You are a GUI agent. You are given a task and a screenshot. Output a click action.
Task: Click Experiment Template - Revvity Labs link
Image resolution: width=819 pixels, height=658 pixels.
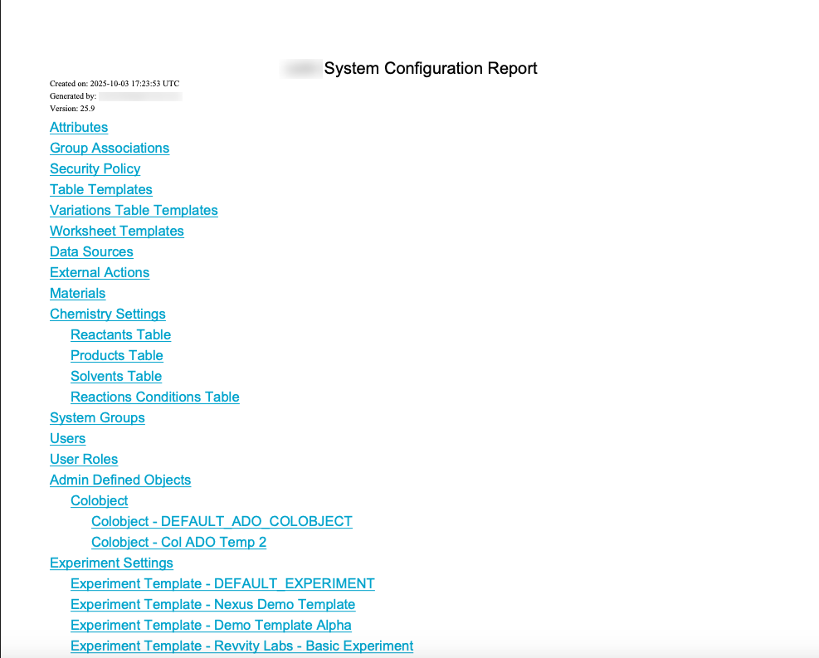click(x=241, y=646)
